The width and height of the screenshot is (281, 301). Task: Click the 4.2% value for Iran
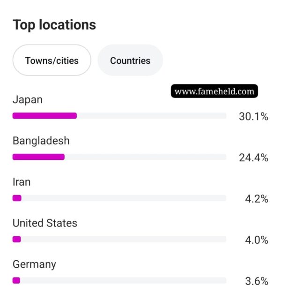coord(257,199)
